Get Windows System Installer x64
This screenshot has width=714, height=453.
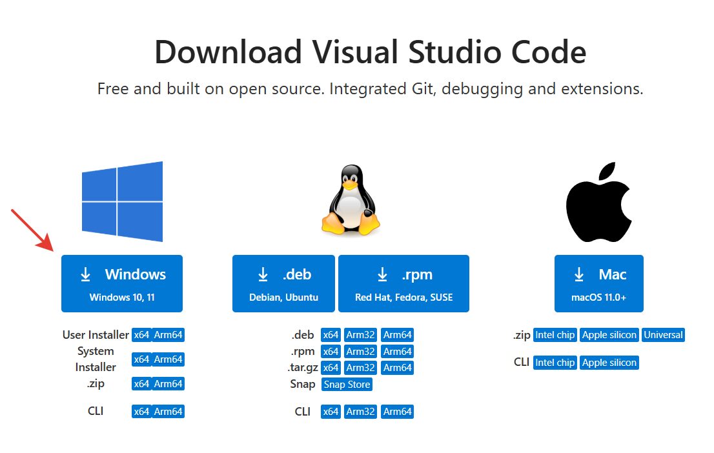tap(141, 359)
